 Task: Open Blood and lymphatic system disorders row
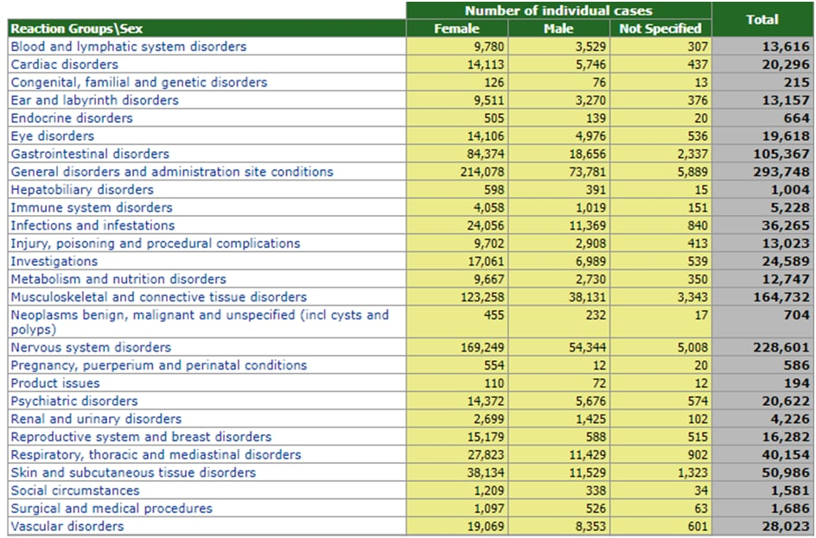tap(129, 47)
